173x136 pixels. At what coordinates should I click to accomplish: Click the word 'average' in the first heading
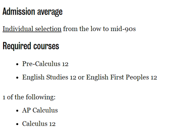(x=50, y=12)
